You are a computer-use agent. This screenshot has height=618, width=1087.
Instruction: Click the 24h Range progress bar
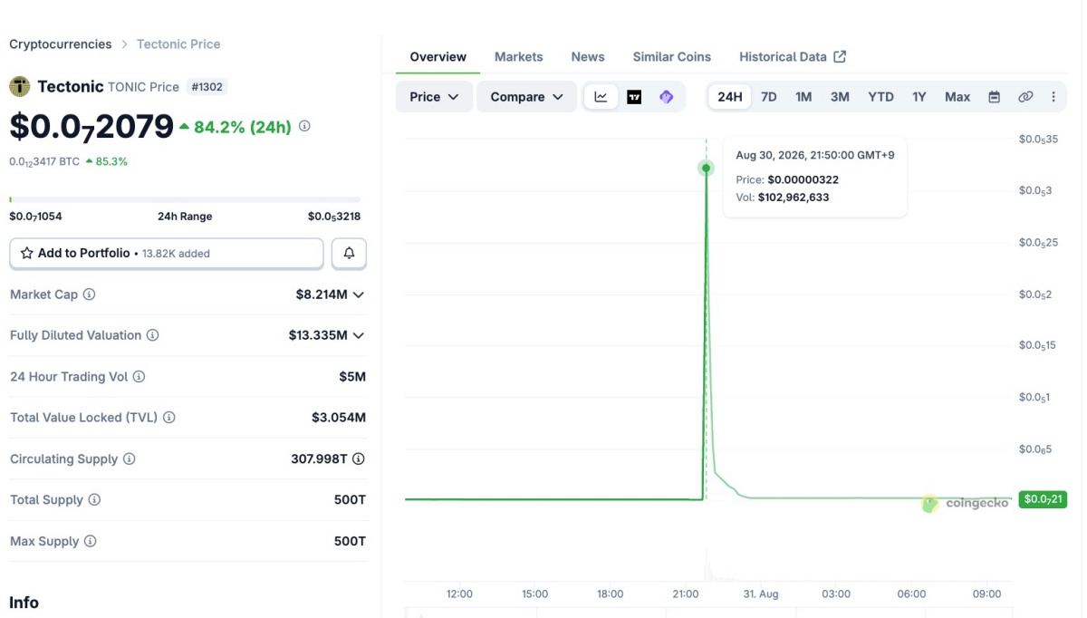[x=185, y=199]
